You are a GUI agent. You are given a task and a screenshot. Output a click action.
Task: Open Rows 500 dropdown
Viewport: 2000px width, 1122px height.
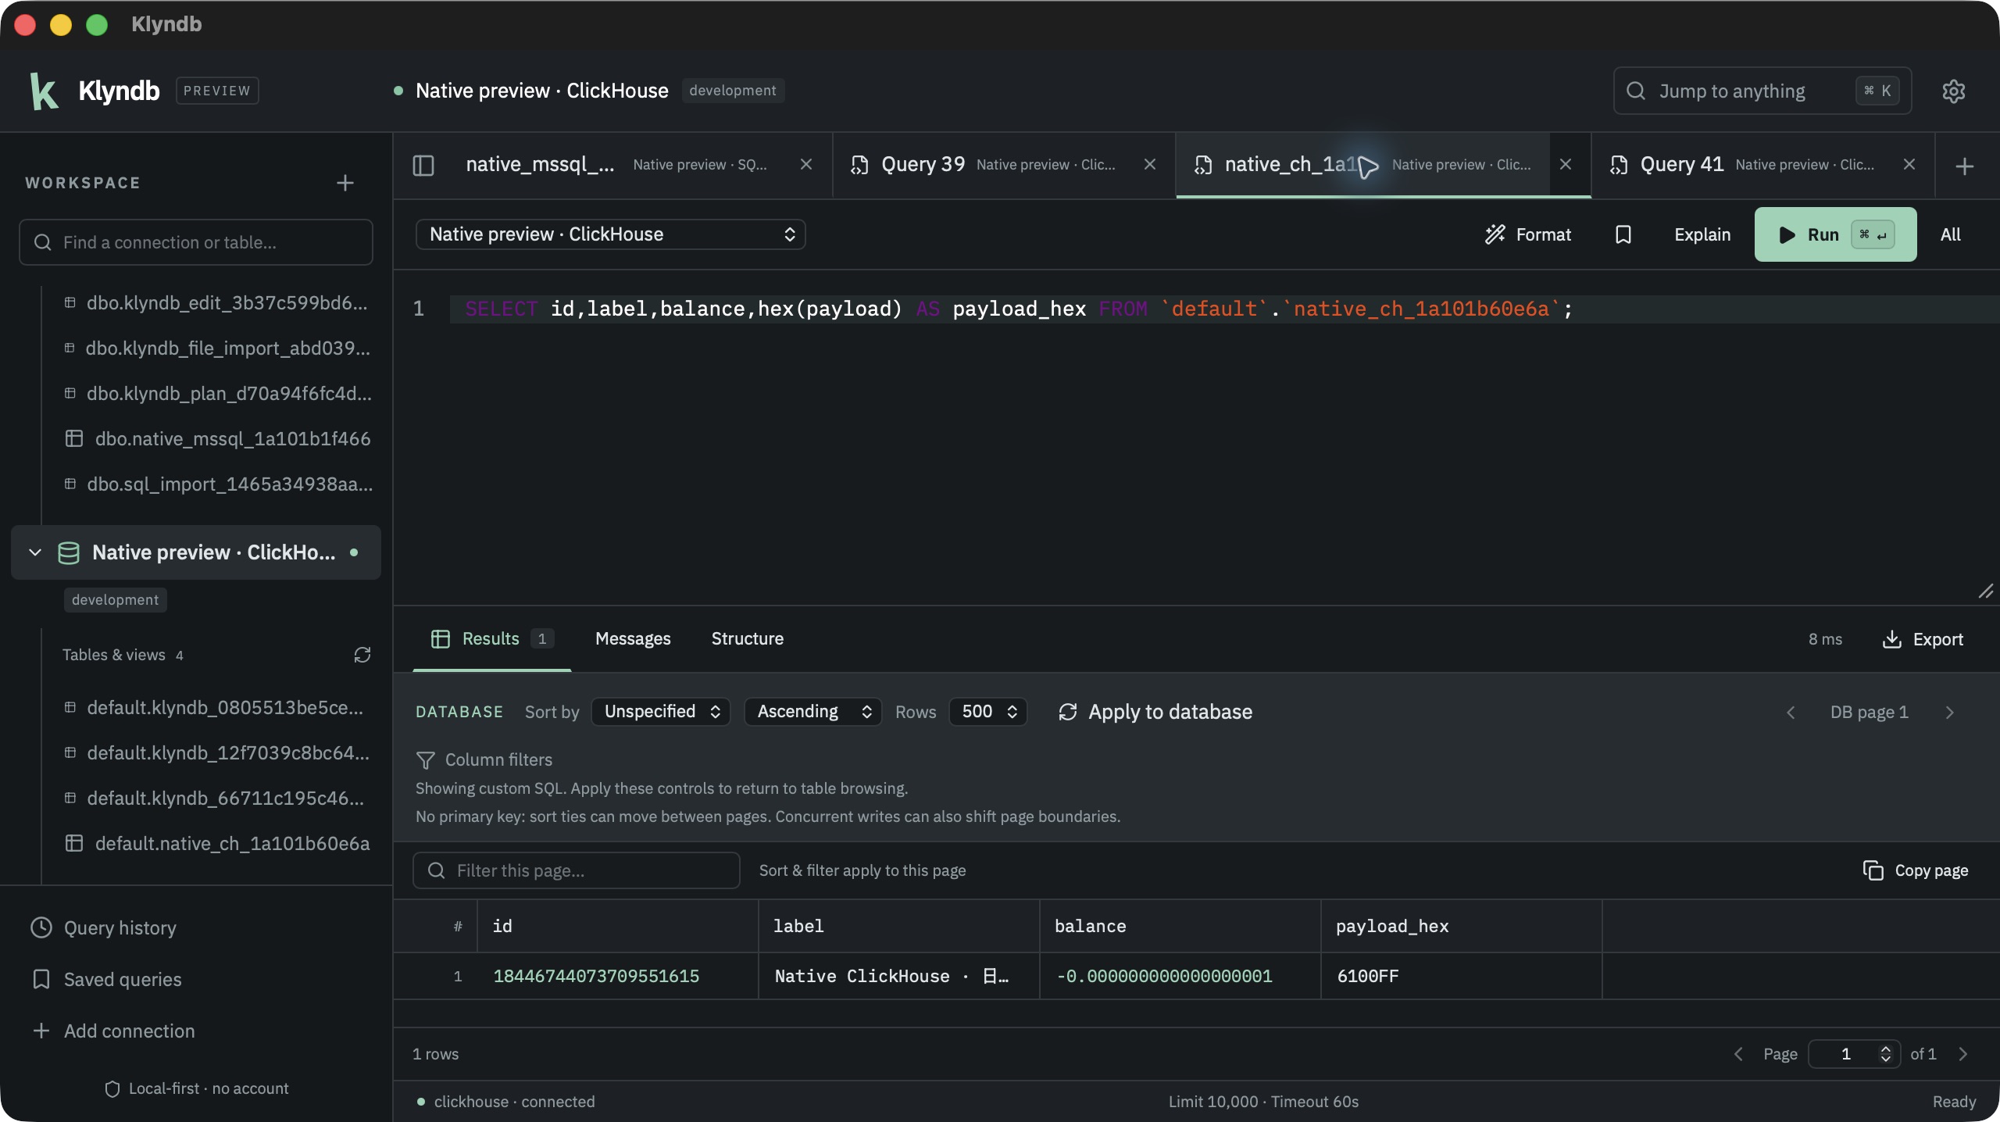pyautogui.click(x=988, y=712)
